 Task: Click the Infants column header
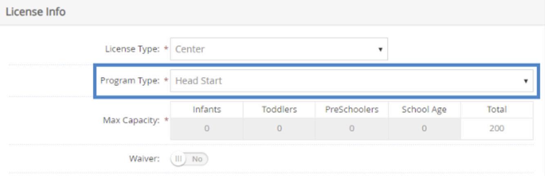click(x=207, y=110)
